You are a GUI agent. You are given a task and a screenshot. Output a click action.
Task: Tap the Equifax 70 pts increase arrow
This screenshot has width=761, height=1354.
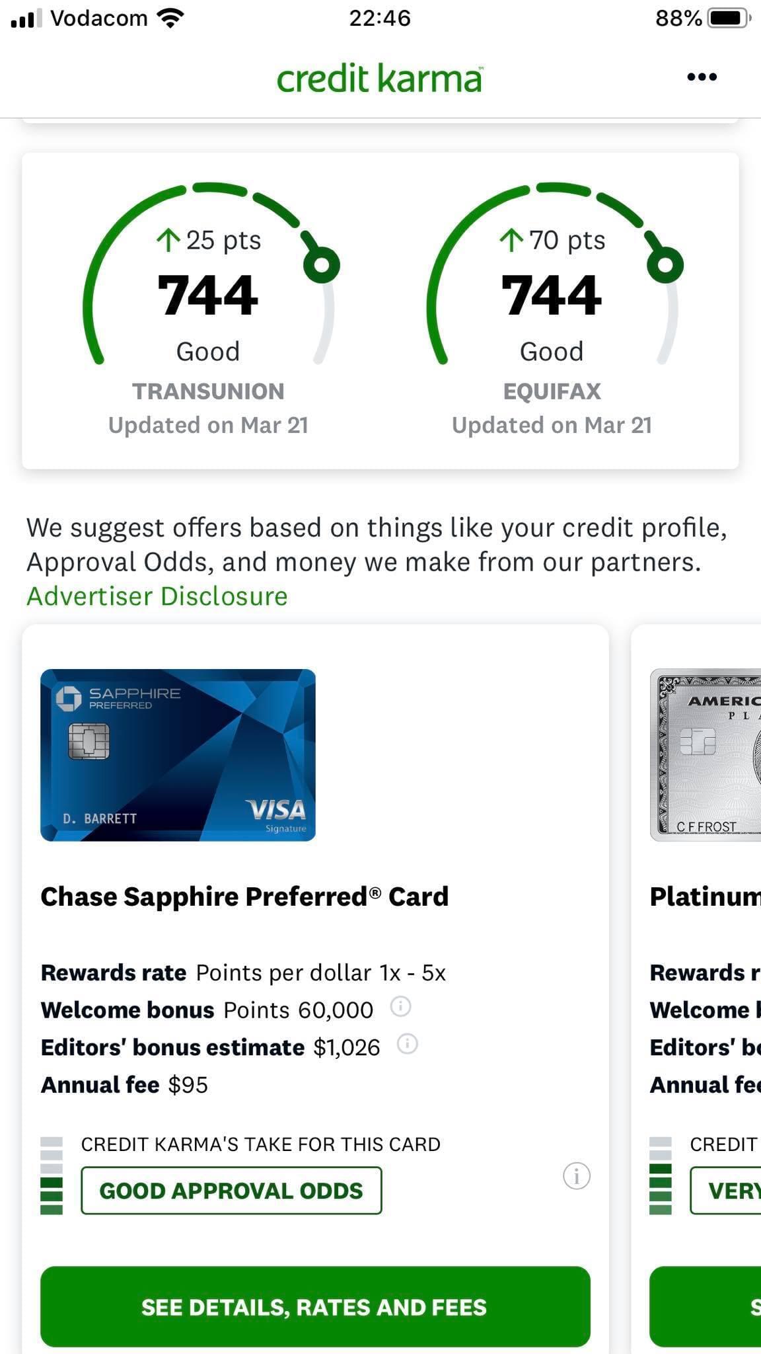click(511, 240)
